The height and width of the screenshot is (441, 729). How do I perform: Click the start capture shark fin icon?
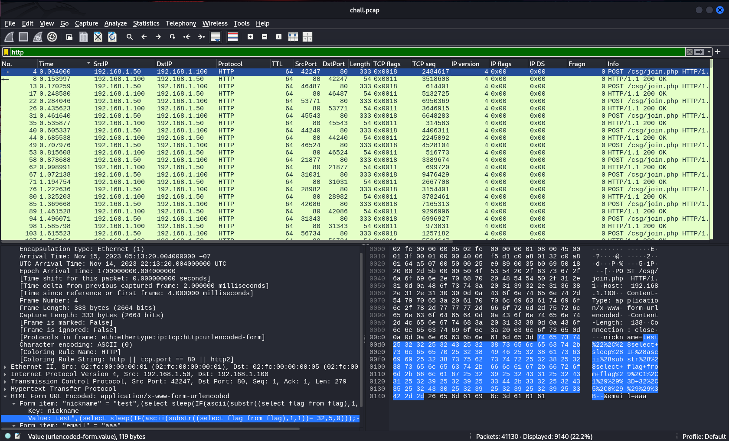(x=9, y=37)
